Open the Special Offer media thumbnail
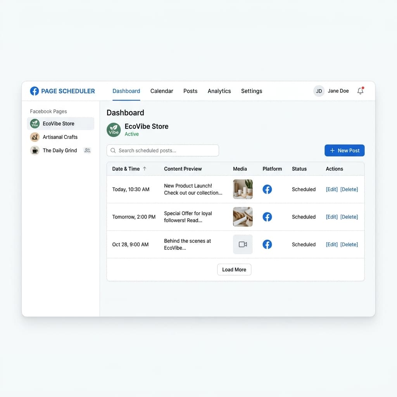397x397 pixels. (243, 217)
